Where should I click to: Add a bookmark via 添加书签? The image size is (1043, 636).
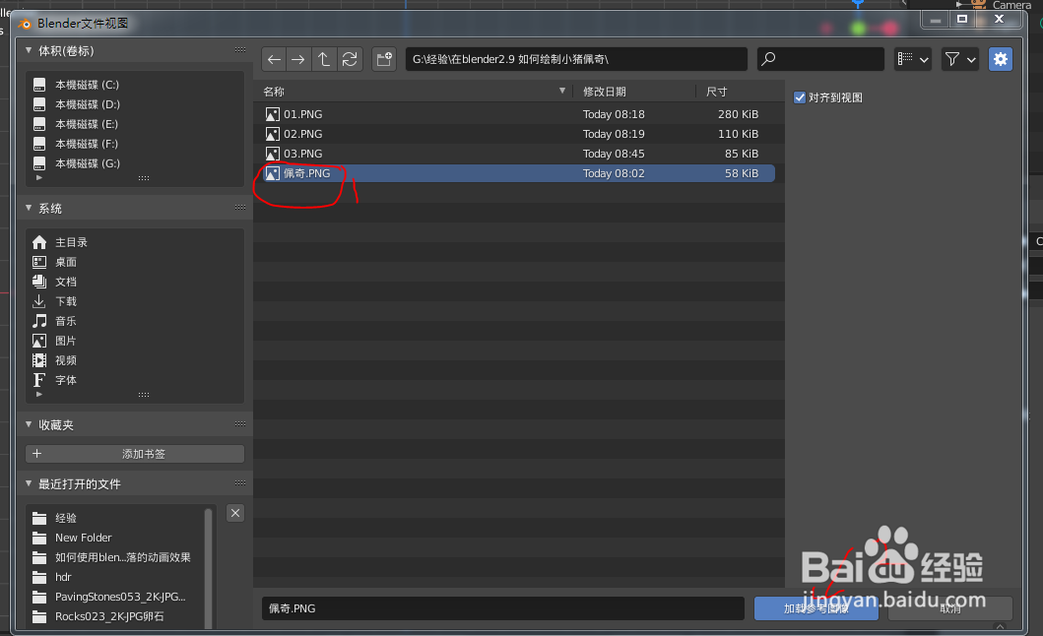(x=135, y=454)
